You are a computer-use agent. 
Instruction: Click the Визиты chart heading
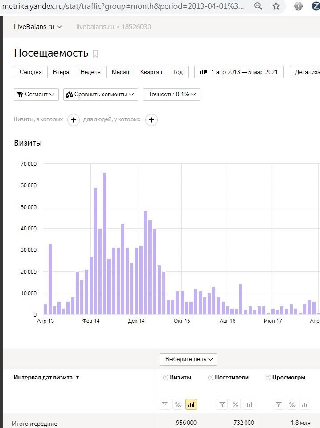pos(28,143)
